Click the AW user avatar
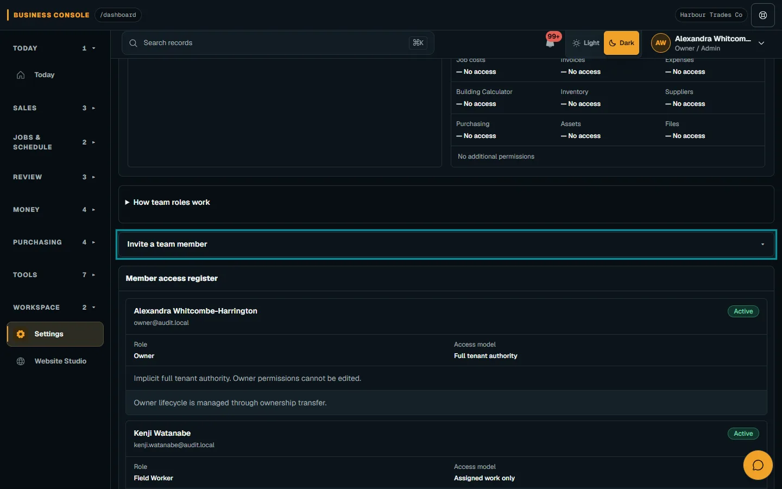Screen dimensions: 782x489 [x=660, y=43]
